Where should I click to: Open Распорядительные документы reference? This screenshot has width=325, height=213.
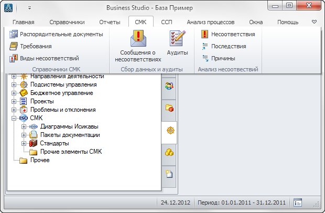tap(56, 34)
